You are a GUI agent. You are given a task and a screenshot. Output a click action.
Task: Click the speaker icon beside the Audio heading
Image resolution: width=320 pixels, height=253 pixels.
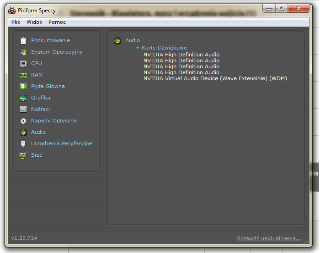click(117, 41)
